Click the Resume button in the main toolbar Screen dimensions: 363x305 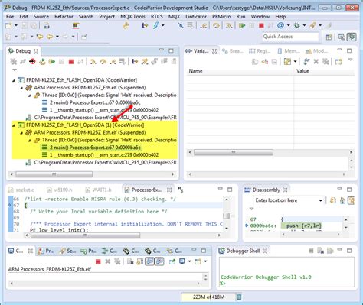click(241, 25)
